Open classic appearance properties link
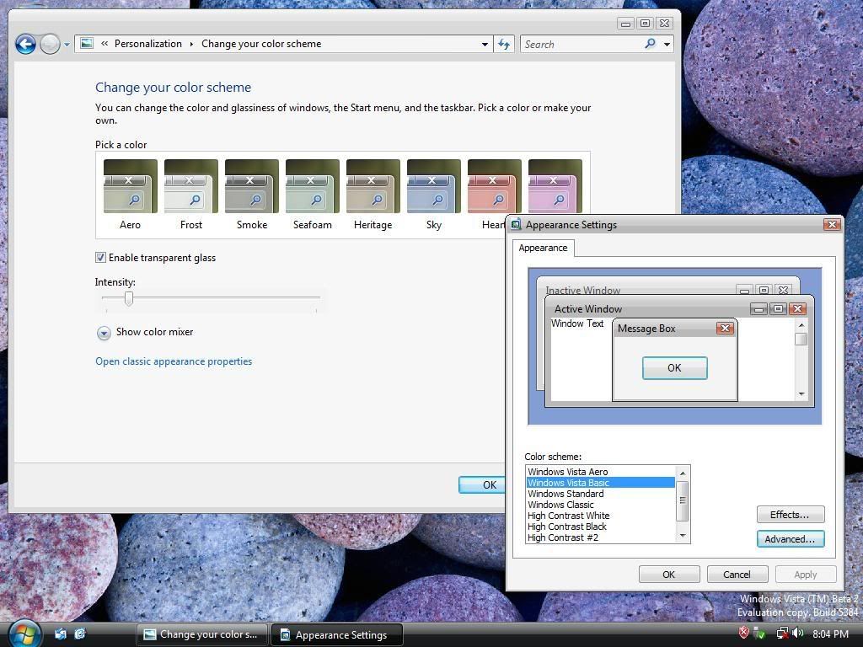The width and height of the screenshot is (863, 647). 174,361
